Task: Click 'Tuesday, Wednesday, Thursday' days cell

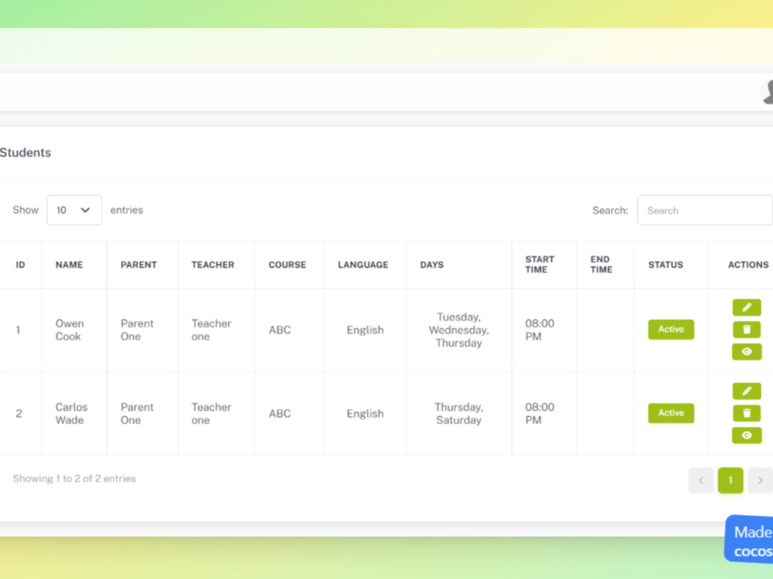Action: tap(458, 330)
